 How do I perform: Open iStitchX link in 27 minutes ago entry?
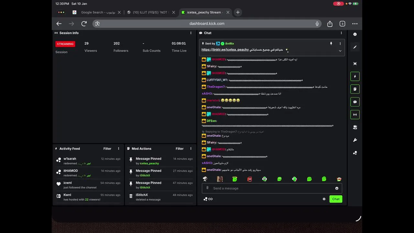point(145,175)
